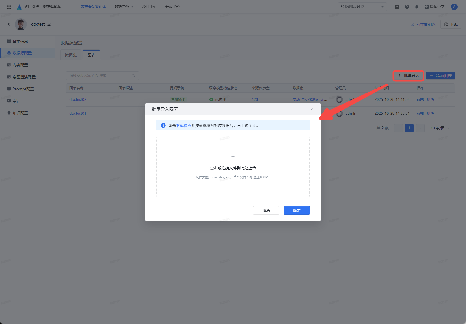The image size is (466, 324).
Task: Open the 验收测试项目2 project dropdown
Action: coord(362,7)
